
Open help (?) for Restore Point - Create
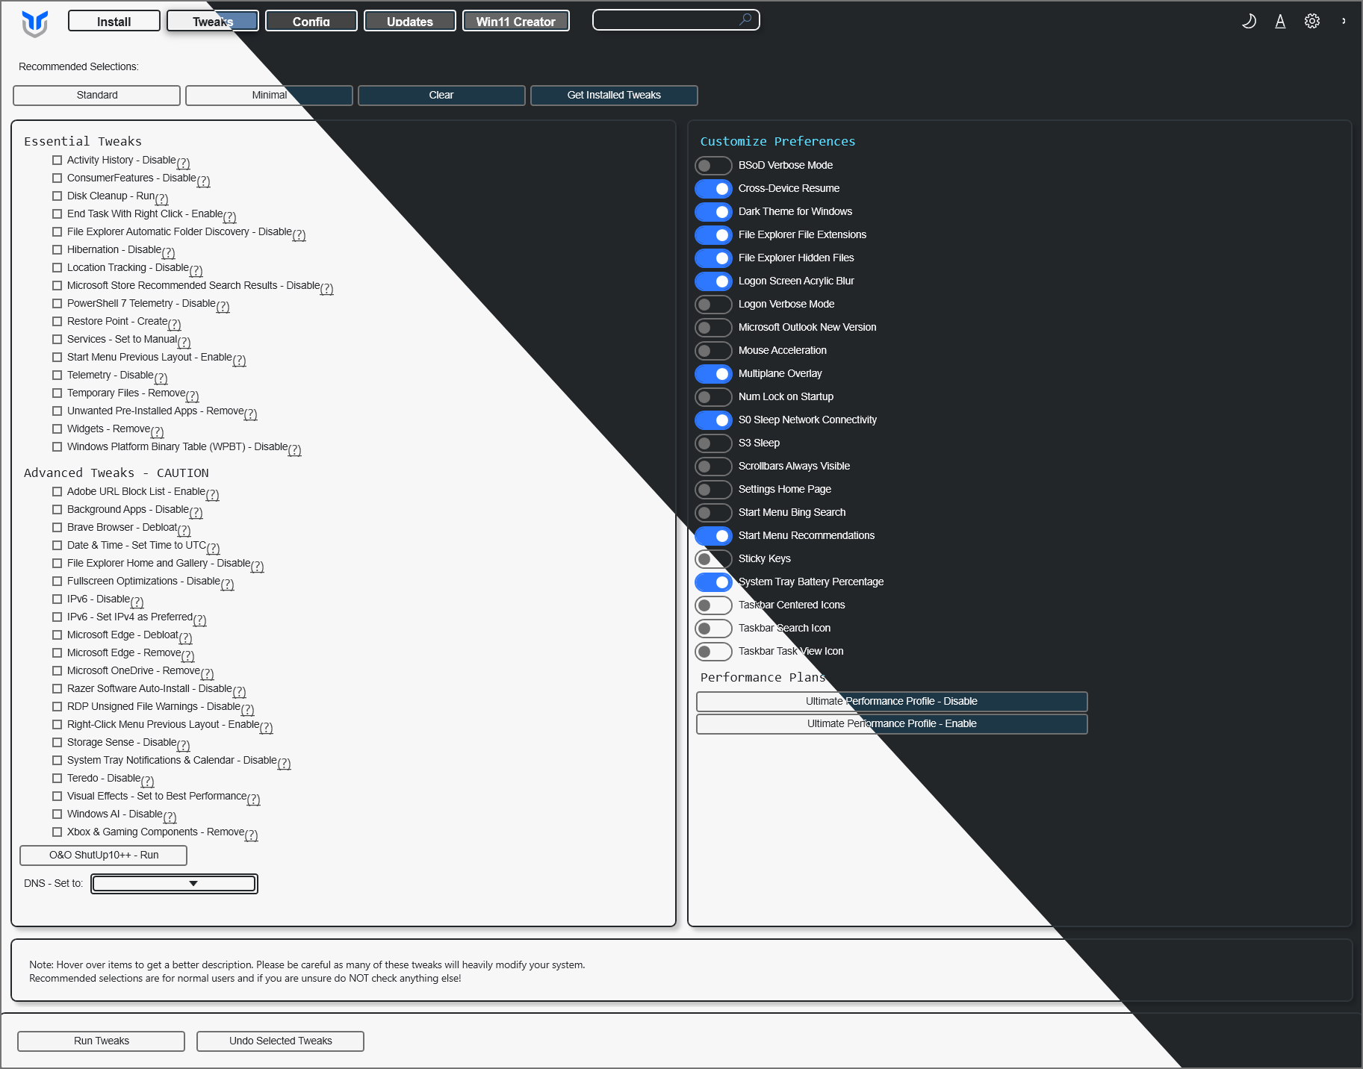tap(175, 324)
